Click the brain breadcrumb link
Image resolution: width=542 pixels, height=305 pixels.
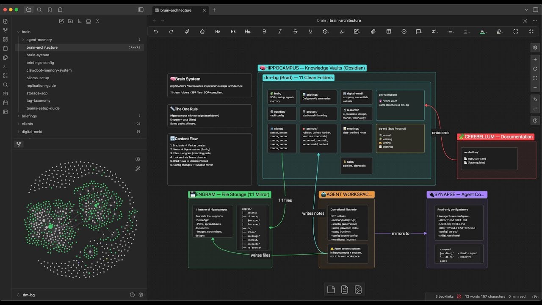tap(321, 20)
